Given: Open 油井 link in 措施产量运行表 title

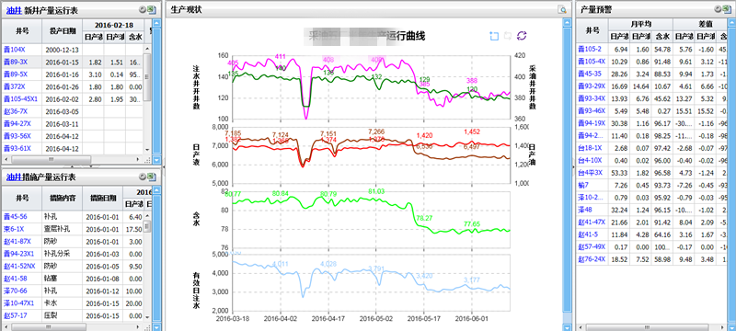Looking at the screenshot, I should coord(13,177).
